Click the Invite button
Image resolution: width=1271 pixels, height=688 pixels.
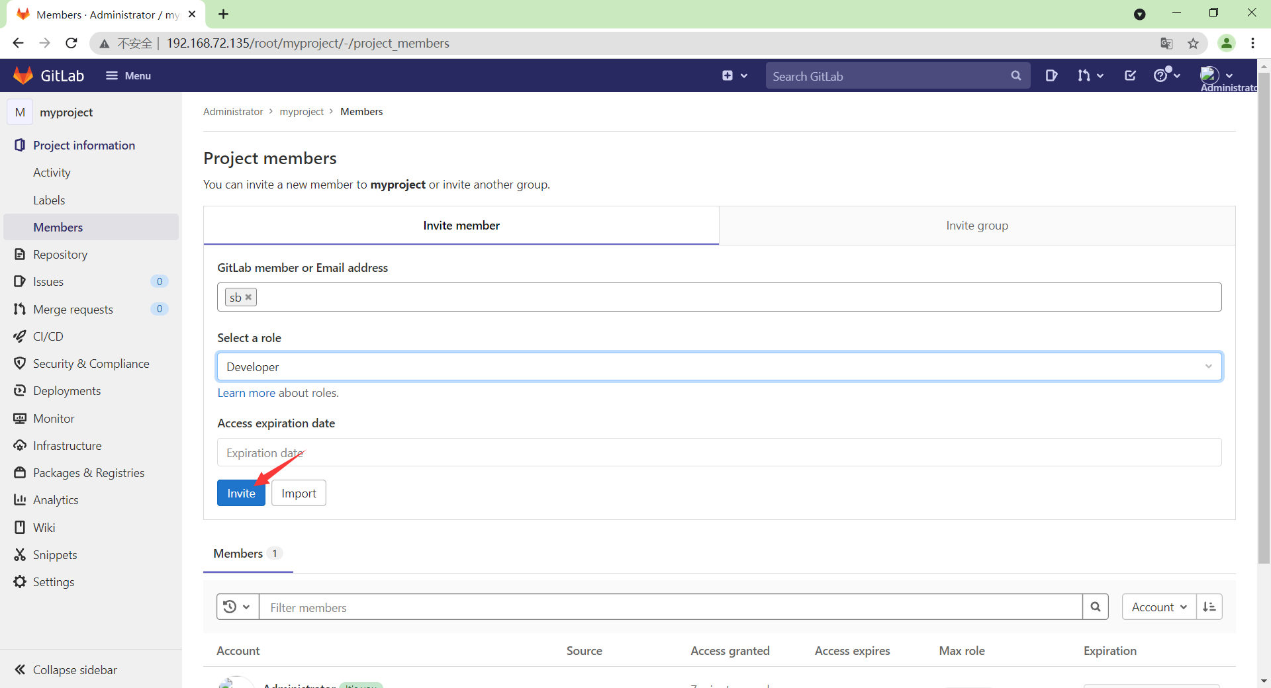point(241,493)
